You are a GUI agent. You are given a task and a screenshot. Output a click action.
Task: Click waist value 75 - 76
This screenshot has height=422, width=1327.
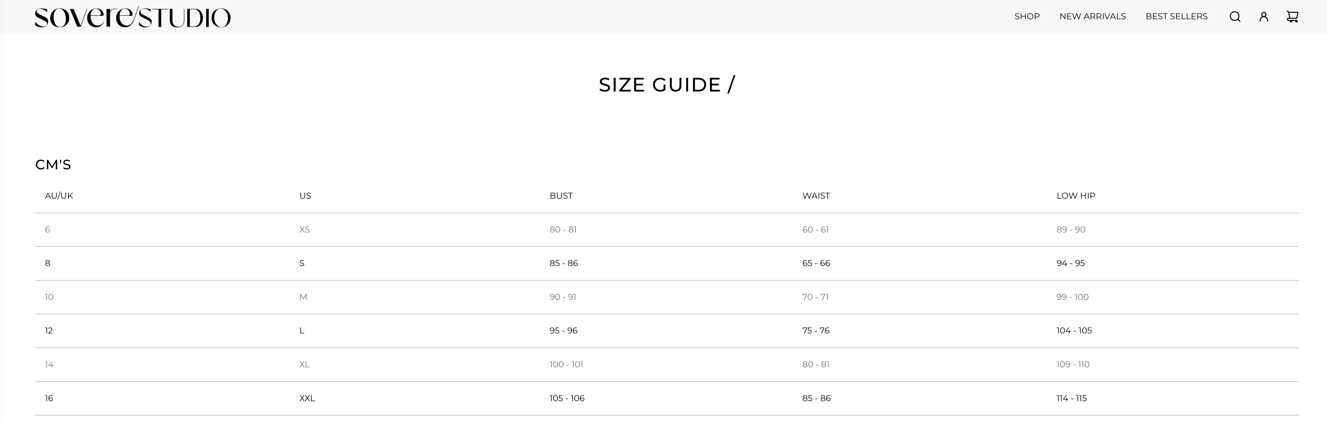point(816,331)
